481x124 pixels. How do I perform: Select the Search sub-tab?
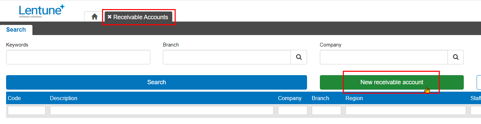point(16,30)
